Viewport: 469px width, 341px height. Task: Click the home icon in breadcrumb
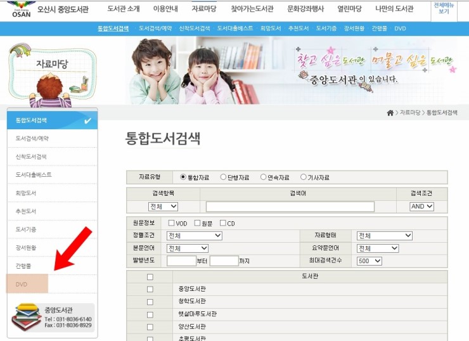pyautogui.click(x=390, y=112)
